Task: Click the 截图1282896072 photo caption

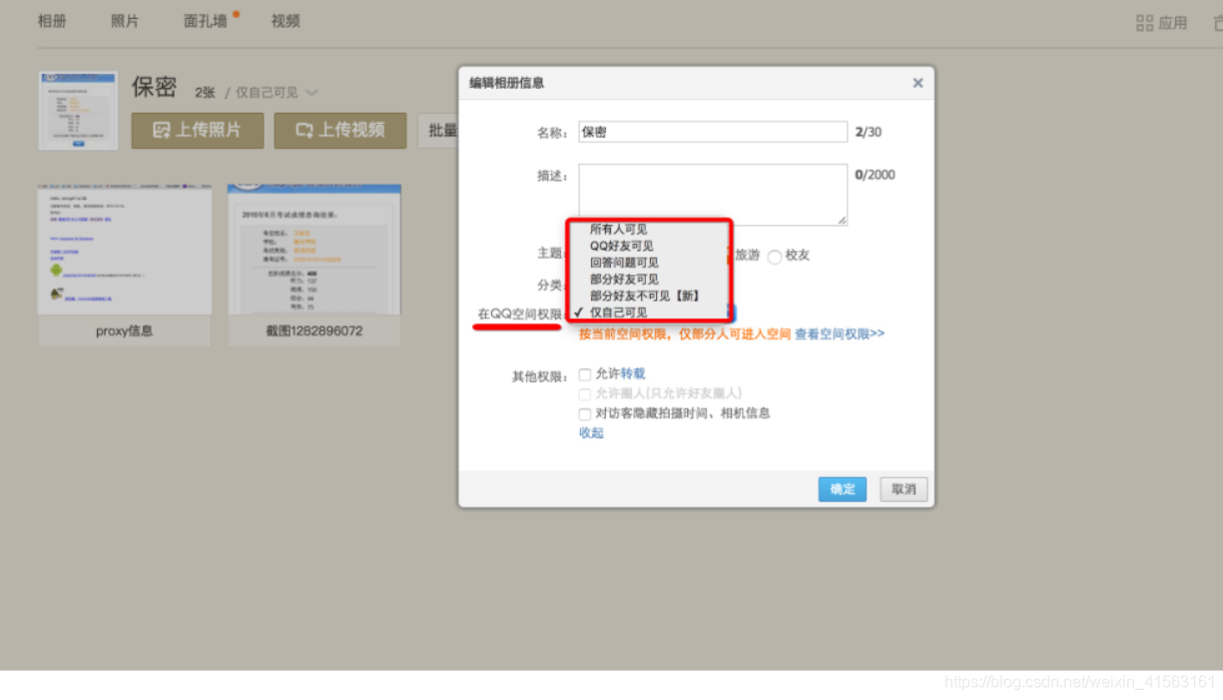Action: [314, 331]
